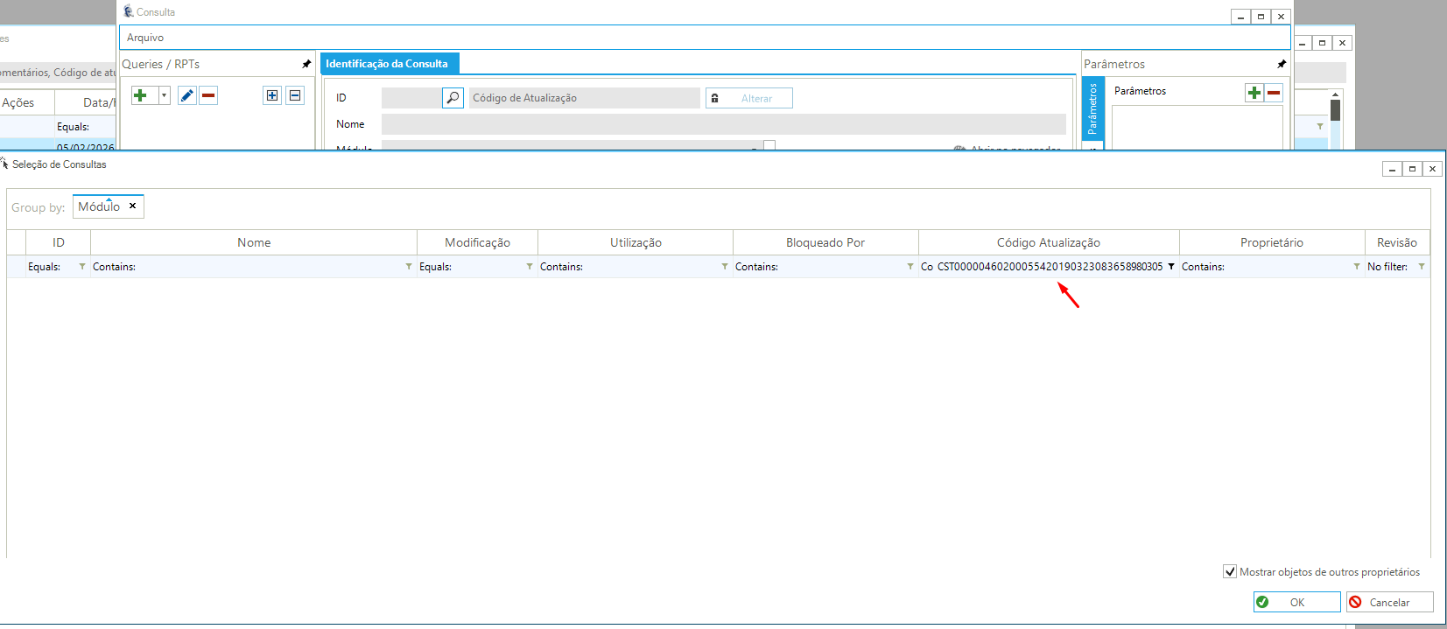The height and width of the screenshot is (629, 1447).
Task: Remove the Módulo grouping chip
Action: [133, 206]
